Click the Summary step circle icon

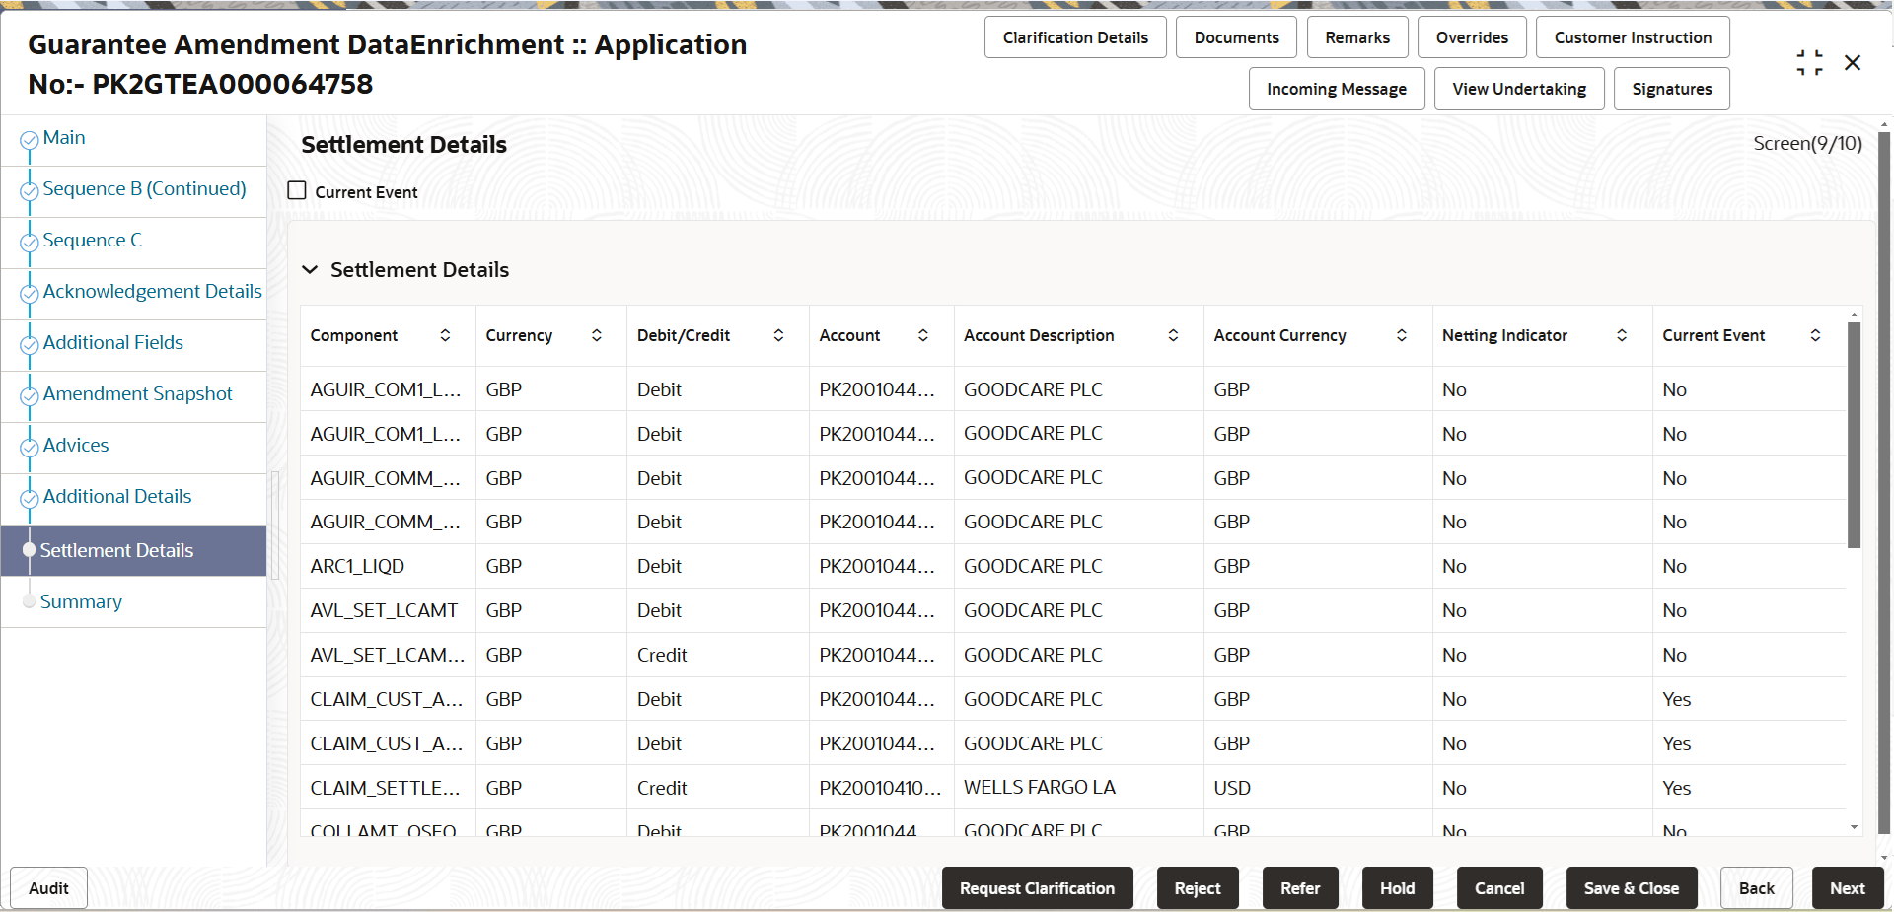(x=30, y=602)
